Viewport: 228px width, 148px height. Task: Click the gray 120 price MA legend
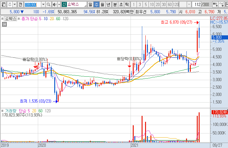65,19
